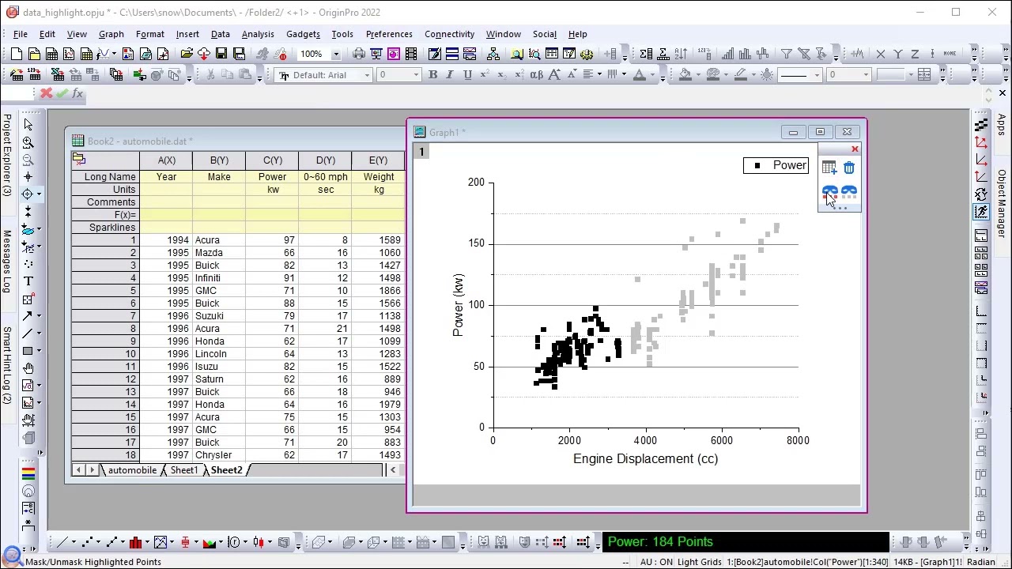
Task: Set column designation as Z
Action: pyautogui.click(x=916, y=54)
